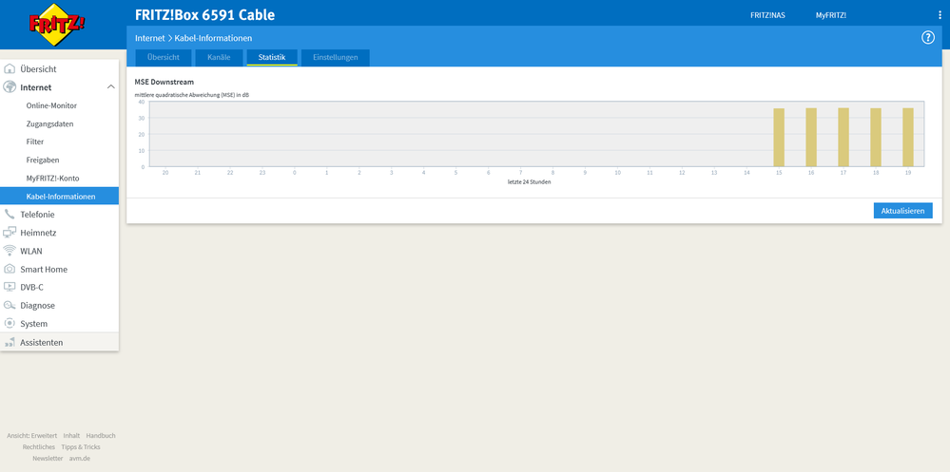Open MyFRITZ! link in header
The width and height of the screenshot is (950, 472).
pyautogui.click(x=831, y=15)
